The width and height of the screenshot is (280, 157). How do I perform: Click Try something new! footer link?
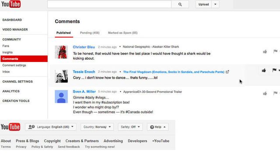[100, 147]
